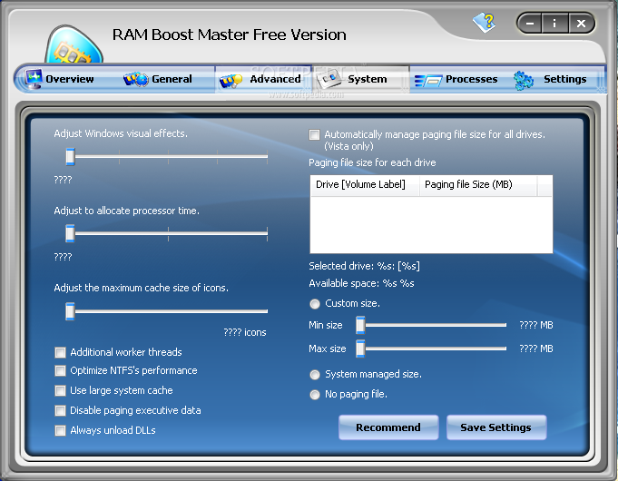Image resolution: width=618 pixels, height=481 pixels.
Task: Enable Use large system cache
Action: tap(60, 391)
